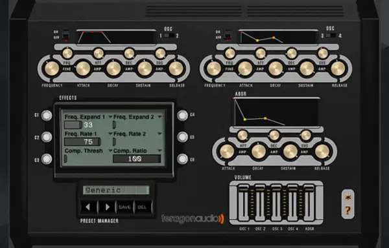The width and height of the screenshot is (389, 248).
Task: Click the SAVE preset button
Action: (124, 207)
